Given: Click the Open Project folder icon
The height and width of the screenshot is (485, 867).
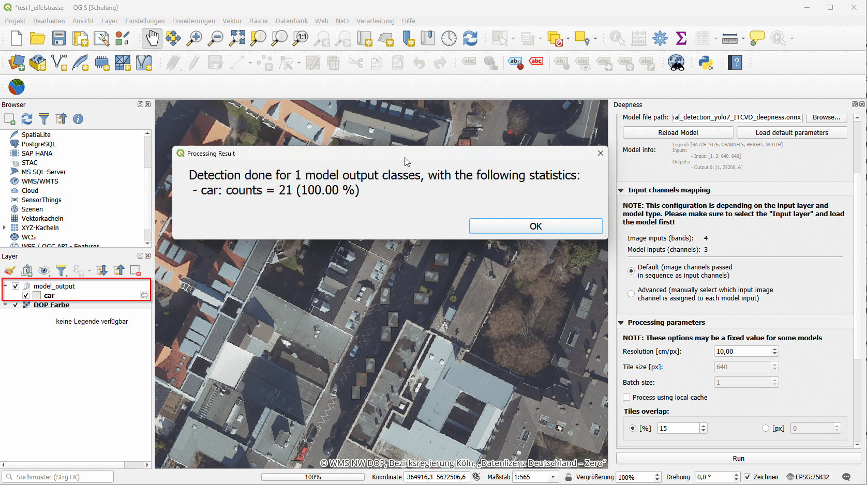Looking at the screenshot, I should click(37, 38).
